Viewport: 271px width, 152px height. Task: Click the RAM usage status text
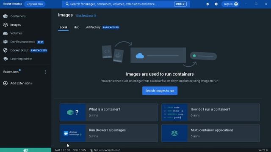coord(62,150)
